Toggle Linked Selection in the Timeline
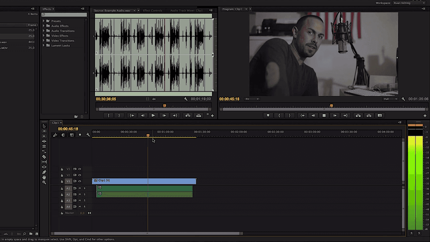Viewport: 430px width, 242px height. pos(71,135)
